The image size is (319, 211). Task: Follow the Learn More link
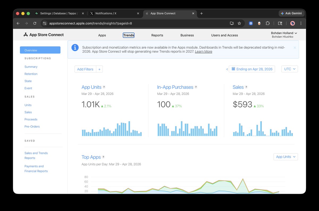tap(204, 52)
